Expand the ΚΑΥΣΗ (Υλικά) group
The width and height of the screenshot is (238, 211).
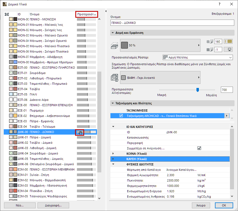pos(113,159)
